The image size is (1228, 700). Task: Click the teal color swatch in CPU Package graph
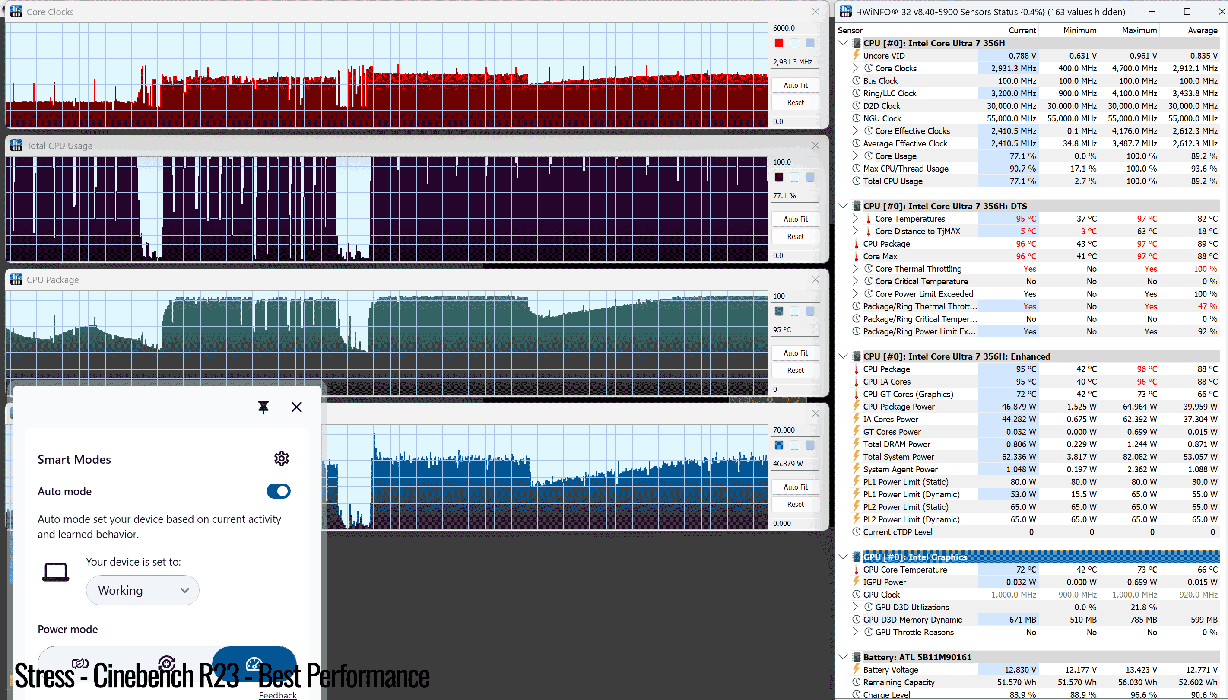pyautogui.click(x=779, y=312)
